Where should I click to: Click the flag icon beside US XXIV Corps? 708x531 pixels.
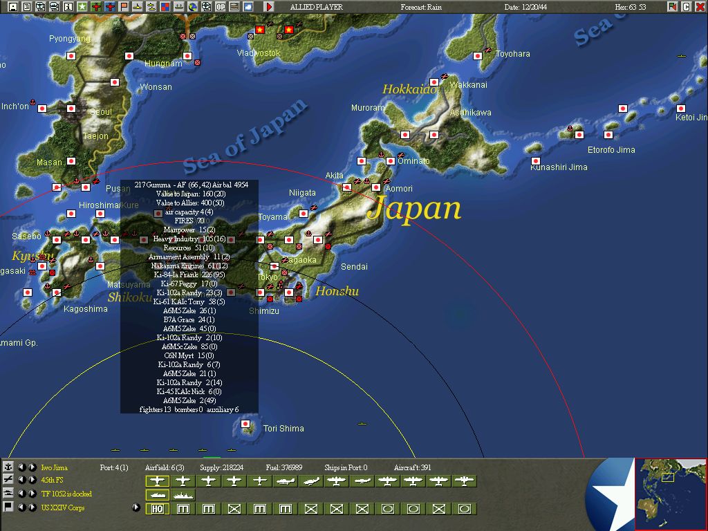[8, 507]
